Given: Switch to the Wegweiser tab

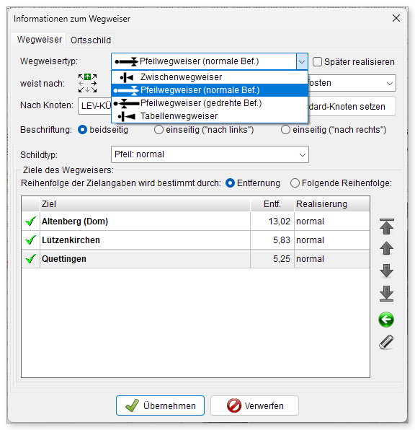Looking at the screenshot, I should tap(40, 40).
